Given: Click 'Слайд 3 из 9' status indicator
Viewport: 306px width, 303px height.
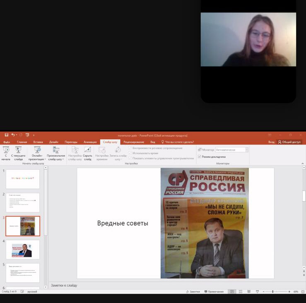Looking at the screenshot, I should (9, 291).
